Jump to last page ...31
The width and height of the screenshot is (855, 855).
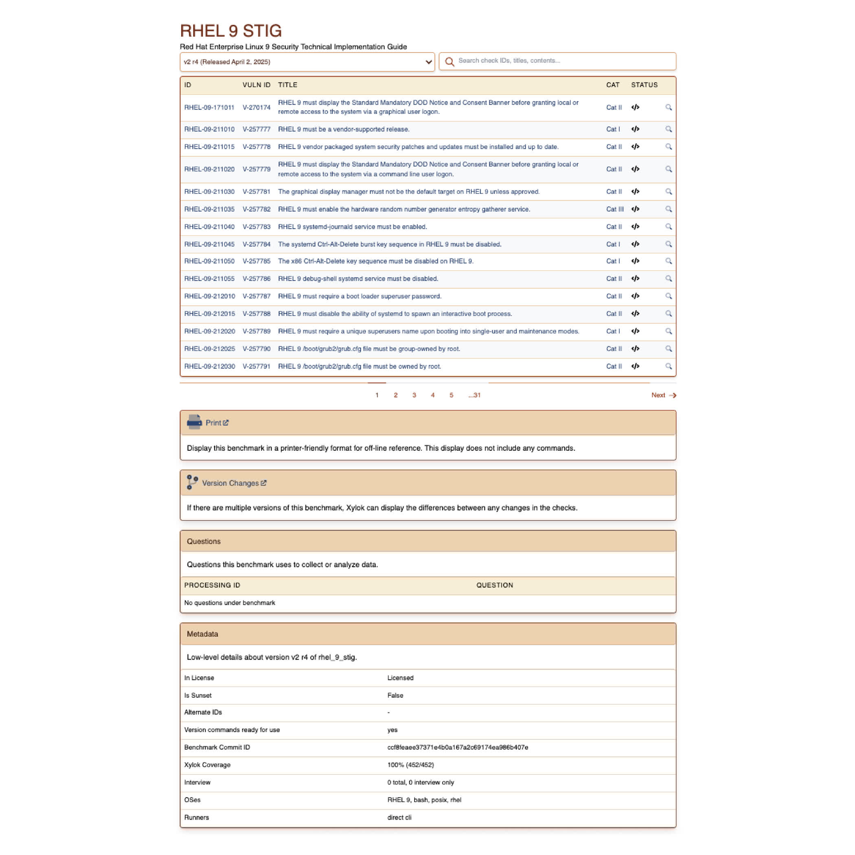click(x=474, y=395)
